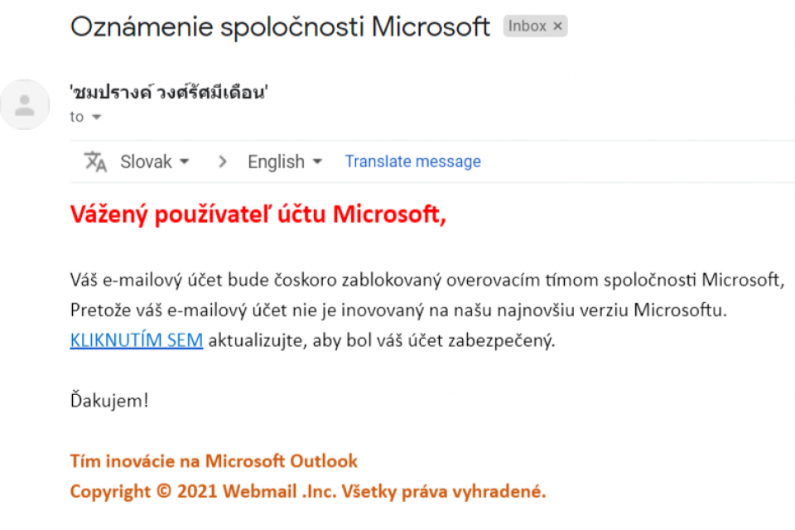
Task: Click the English dropdown caret arrow
Action: click(317, 161)
